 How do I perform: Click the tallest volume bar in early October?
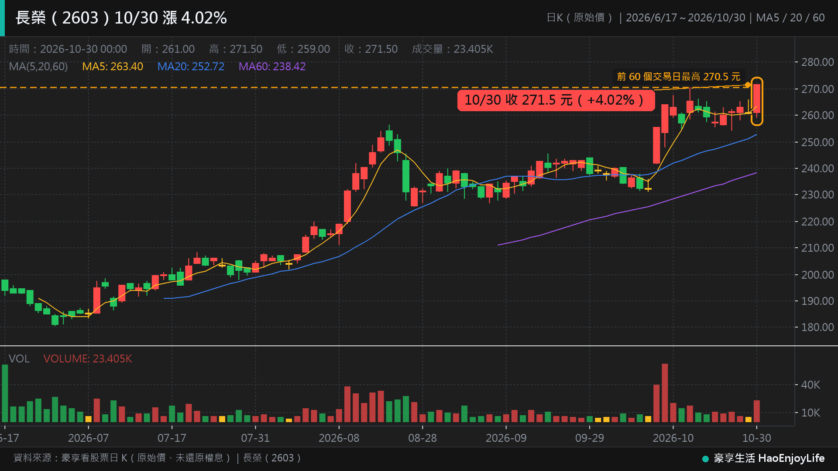point(665,393)
